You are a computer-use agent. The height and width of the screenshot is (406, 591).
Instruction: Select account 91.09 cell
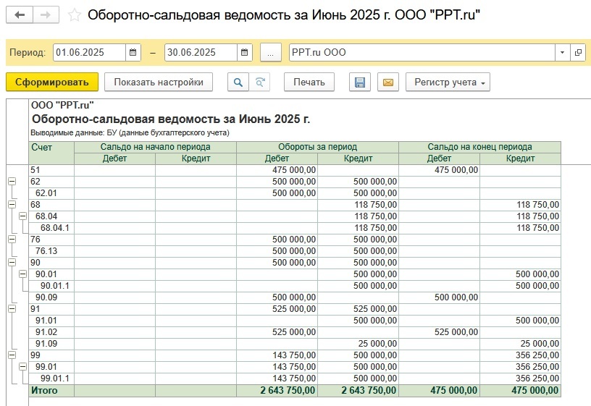pyautogui.click(x=51, y=344)
